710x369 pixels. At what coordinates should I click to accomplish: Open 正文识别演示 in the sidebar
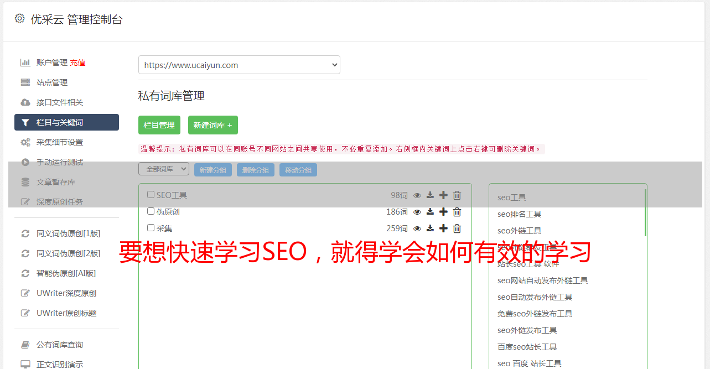tap(60, 365)
